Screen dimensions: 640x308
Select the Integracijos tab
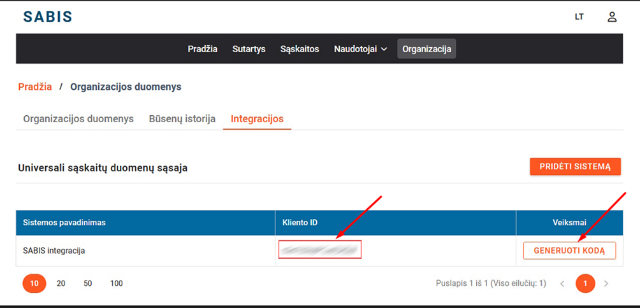click(x=257, y=119)
